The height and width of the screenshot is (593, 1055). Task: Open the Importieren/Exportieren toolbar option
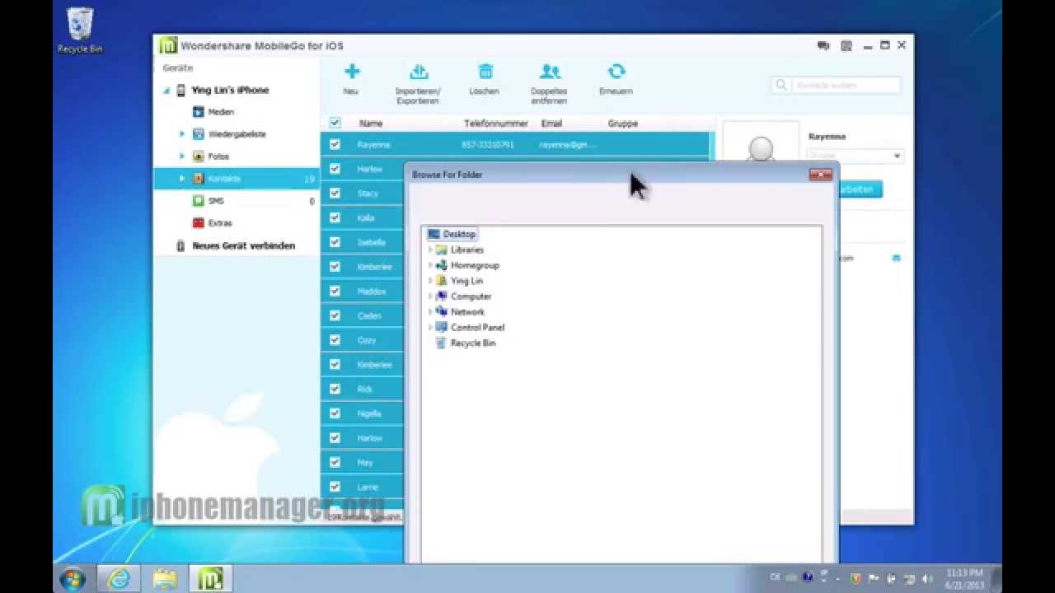418,83
